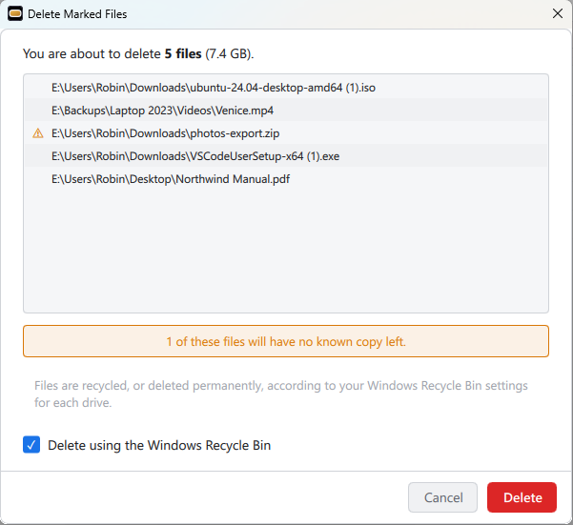The image size is (573, 525).
Task: Click the app icon in the title bar
Action: pyautogui.click(x=15, y=14)
